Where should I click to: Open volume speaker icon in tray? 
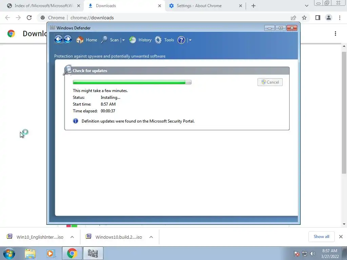(313, 254)
